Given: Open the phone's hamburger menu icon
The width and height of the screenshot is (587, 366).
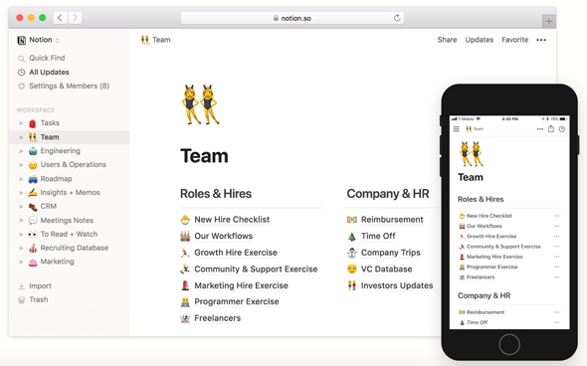Looking at the screenshot, I should pyautogui.click(x=456, y=129).
